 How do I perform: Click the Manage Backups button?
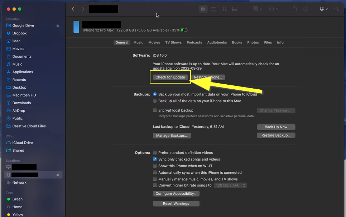(x=172, y=136)
